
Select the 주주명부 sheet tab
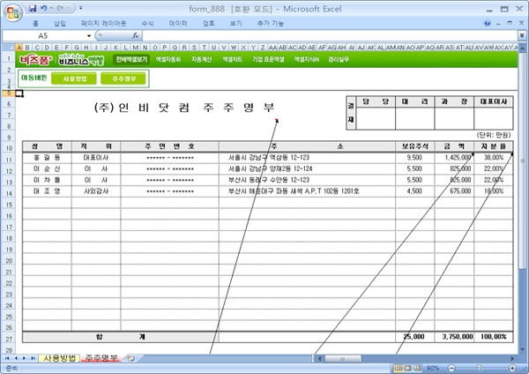[x=101, y=358]
